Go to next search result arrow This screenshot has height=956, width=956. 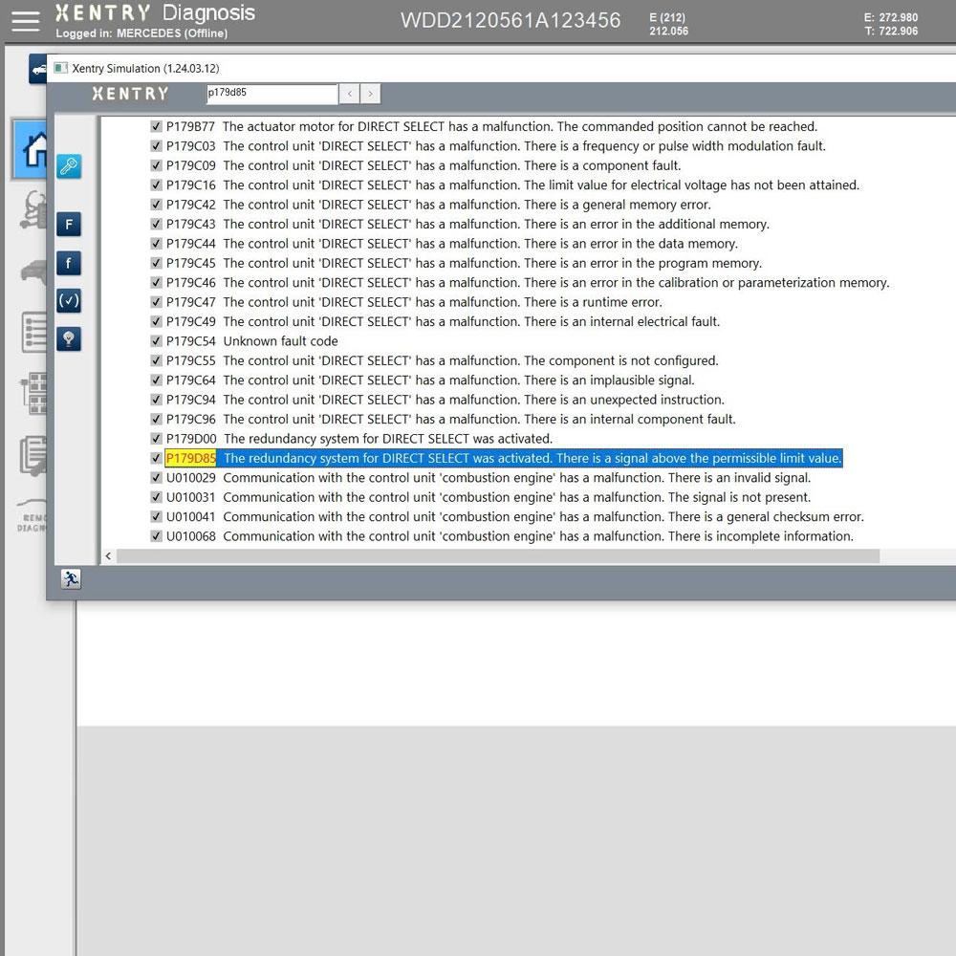click(370, 94)
